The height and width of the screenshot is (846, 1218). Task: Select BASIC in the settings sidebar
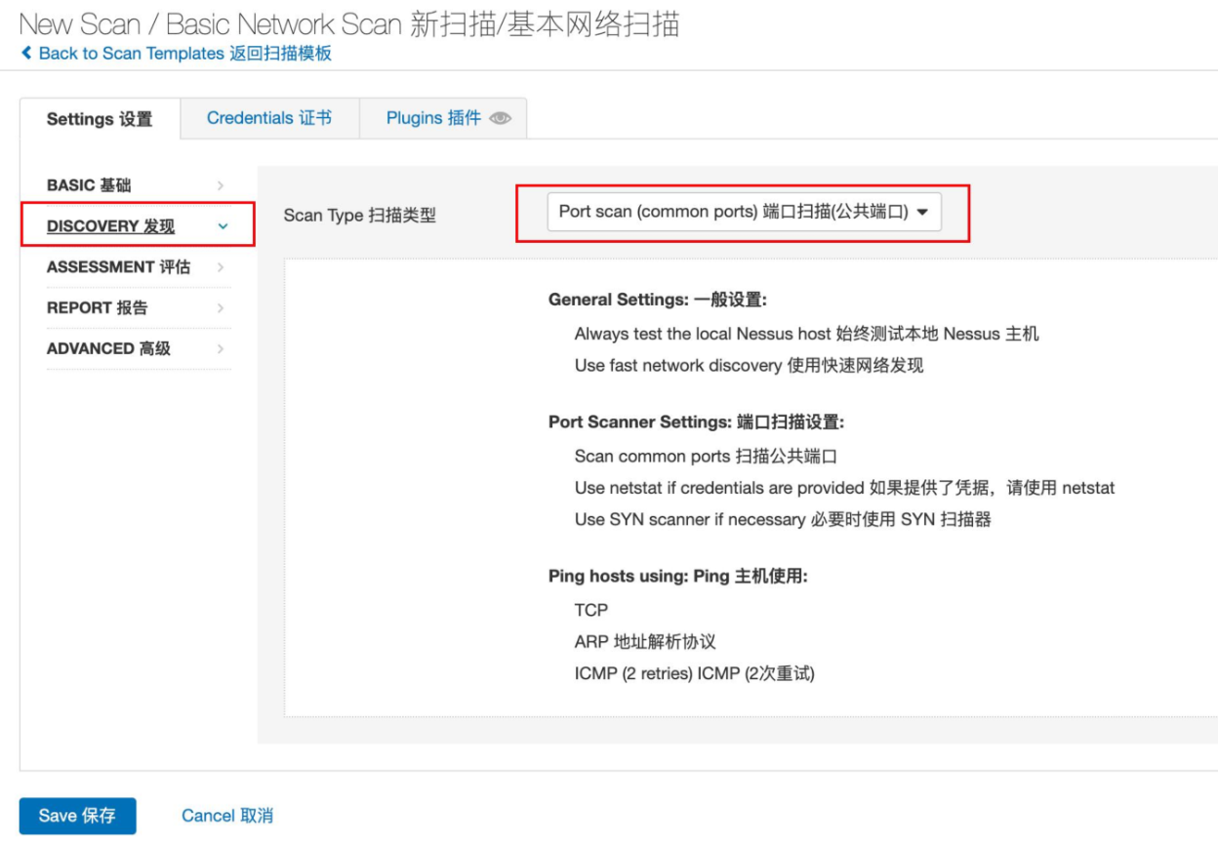click(89, 185)
